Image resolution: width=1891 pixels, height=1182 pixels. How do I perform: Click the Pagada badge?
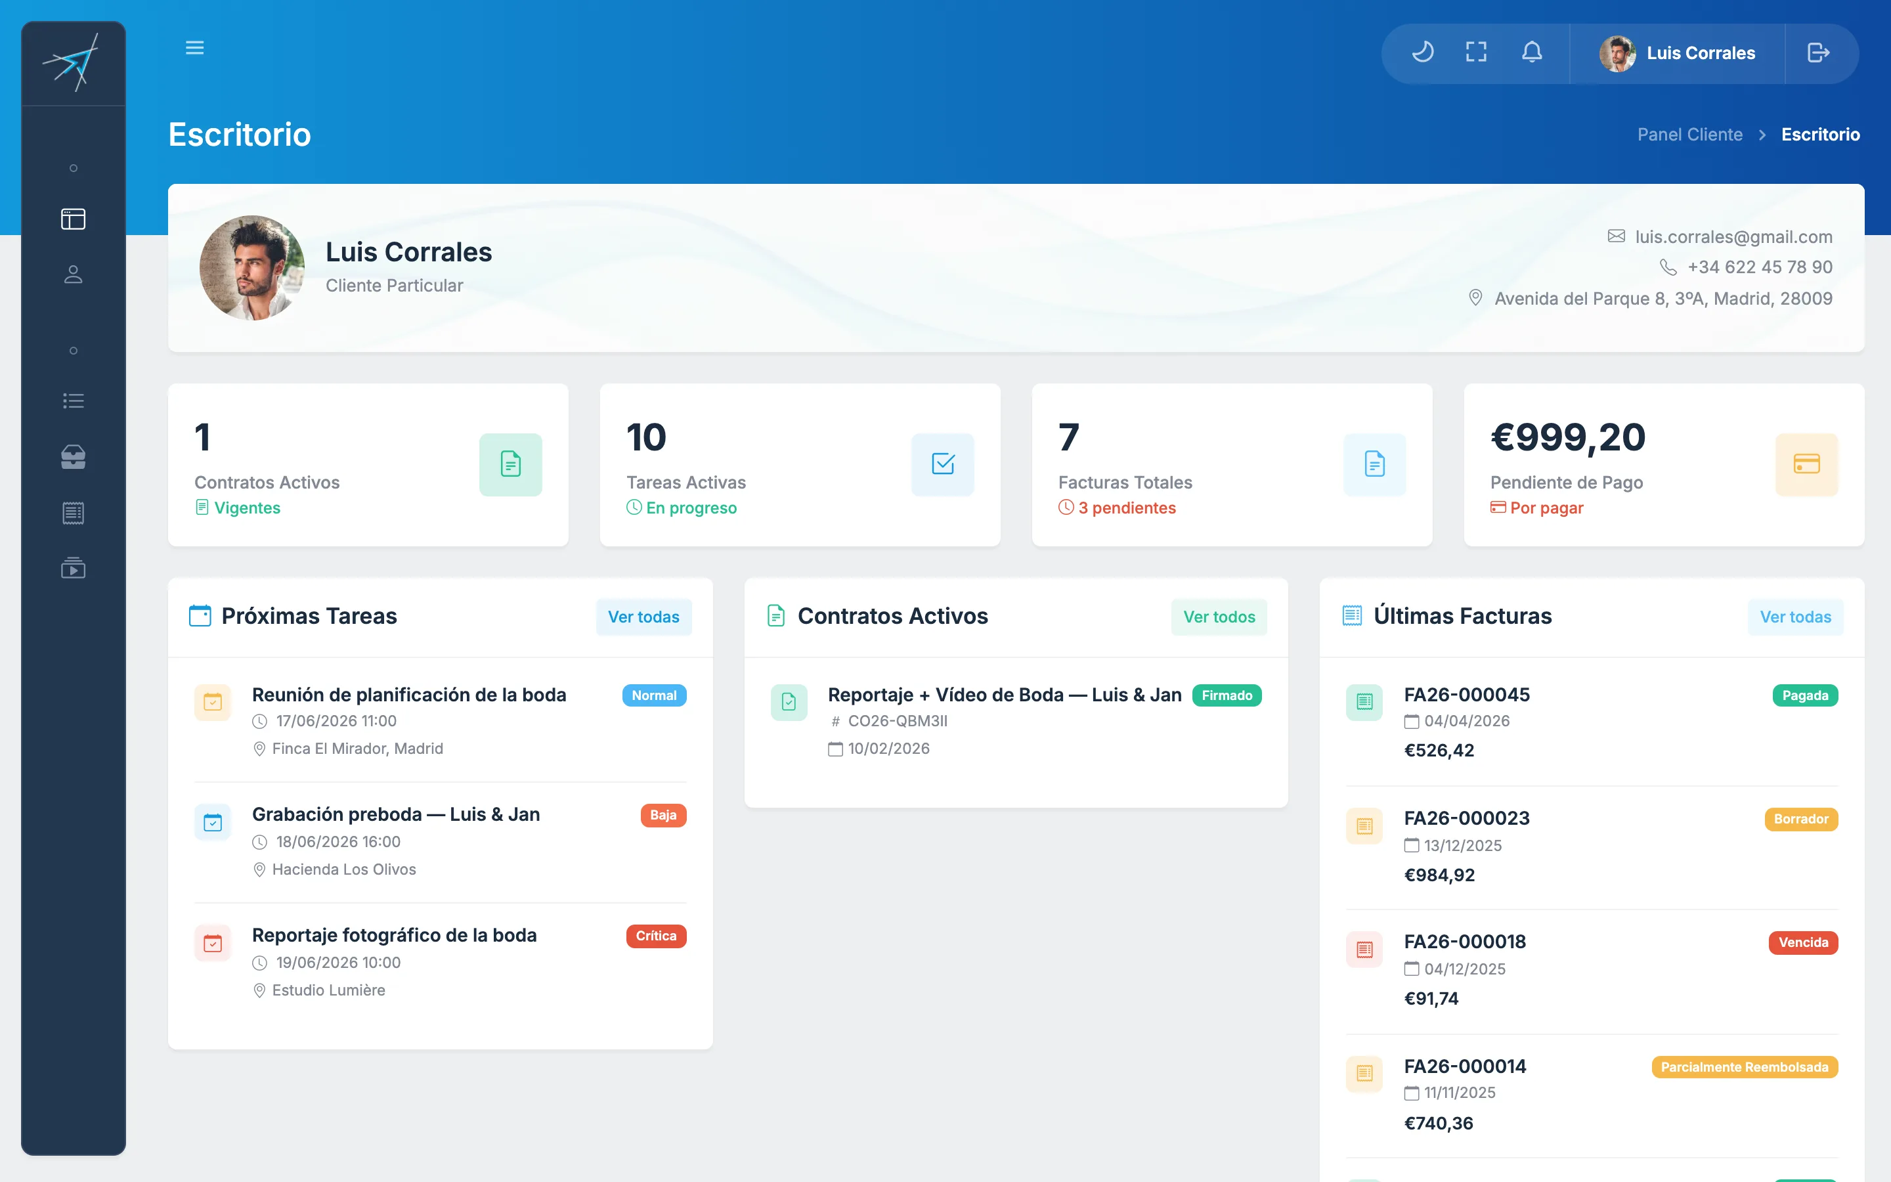1805,696
